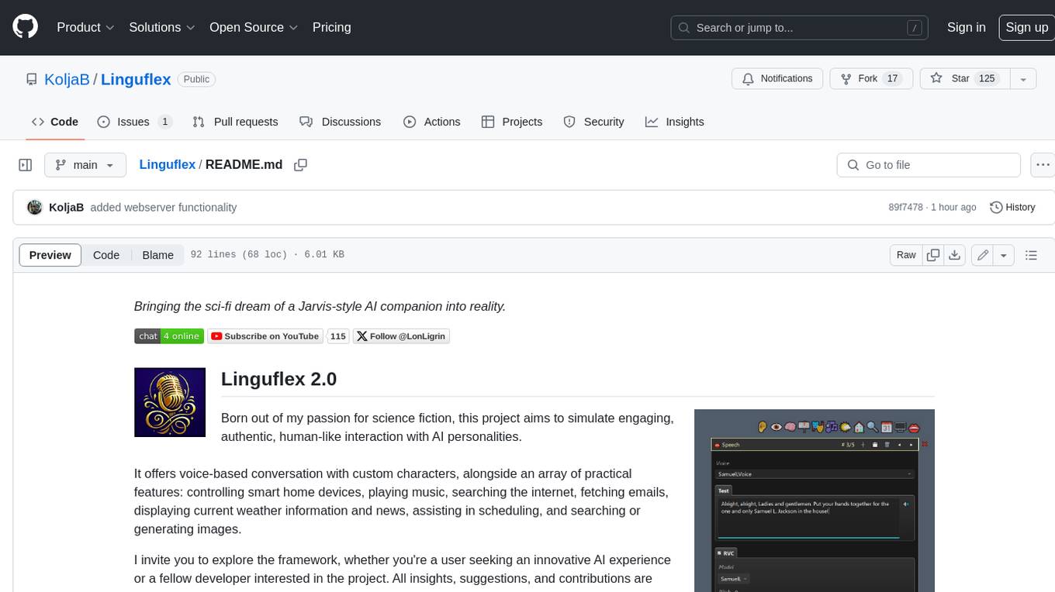Switch to the Issues tab
Image resolution: width=1055 pixels, height=592 pixels.
point(134,122)
